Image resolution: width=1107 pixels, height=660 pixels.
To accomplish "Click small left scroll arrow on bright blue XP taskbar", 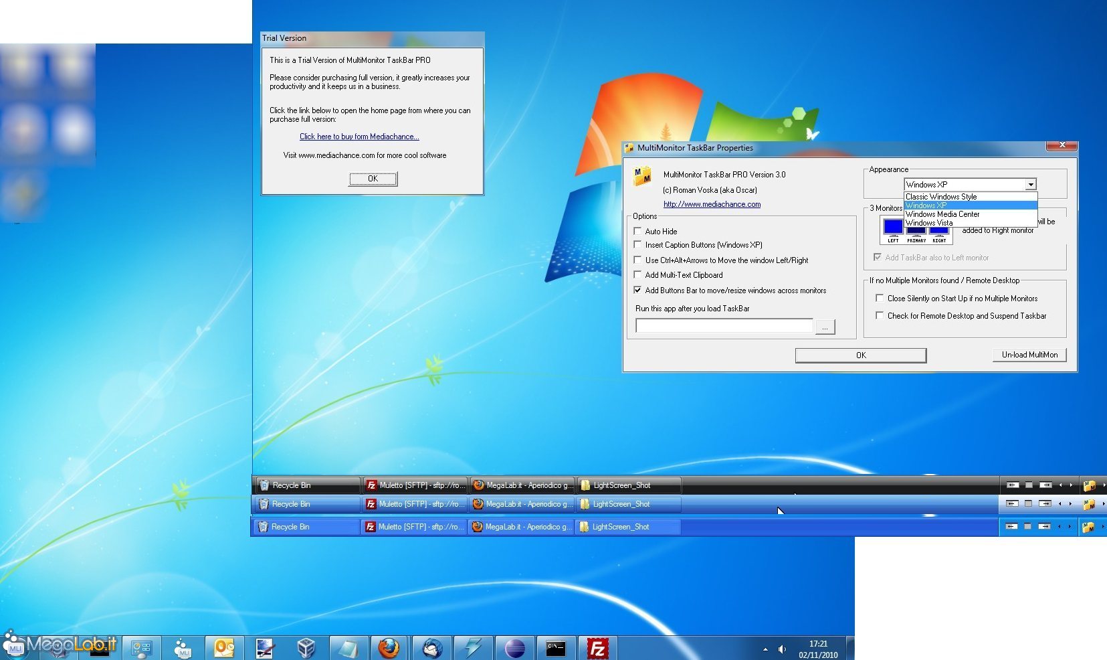I will pyautogui.click(x=1060, y=527).
